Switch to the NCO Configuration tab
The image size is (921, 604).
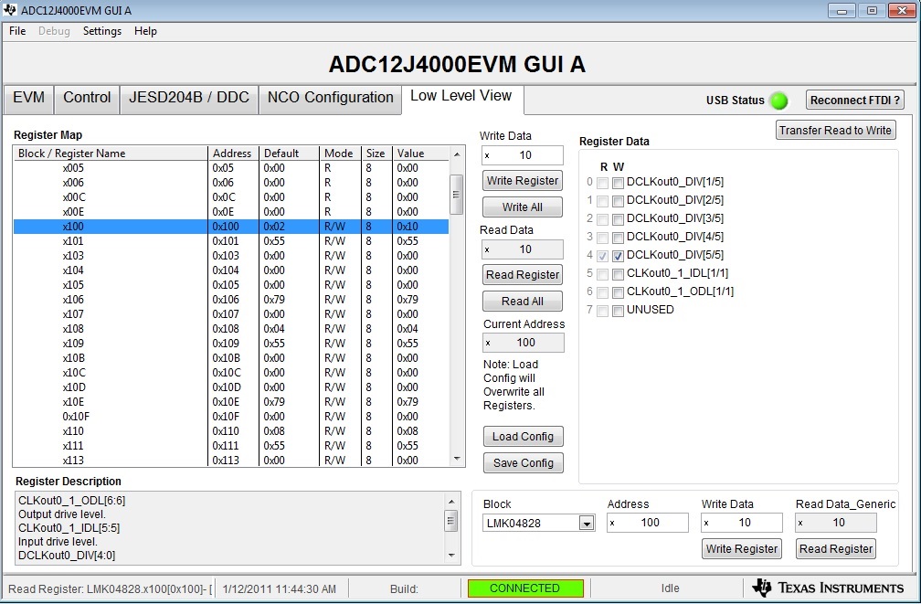pyautogui.click(x=330, y=98)
